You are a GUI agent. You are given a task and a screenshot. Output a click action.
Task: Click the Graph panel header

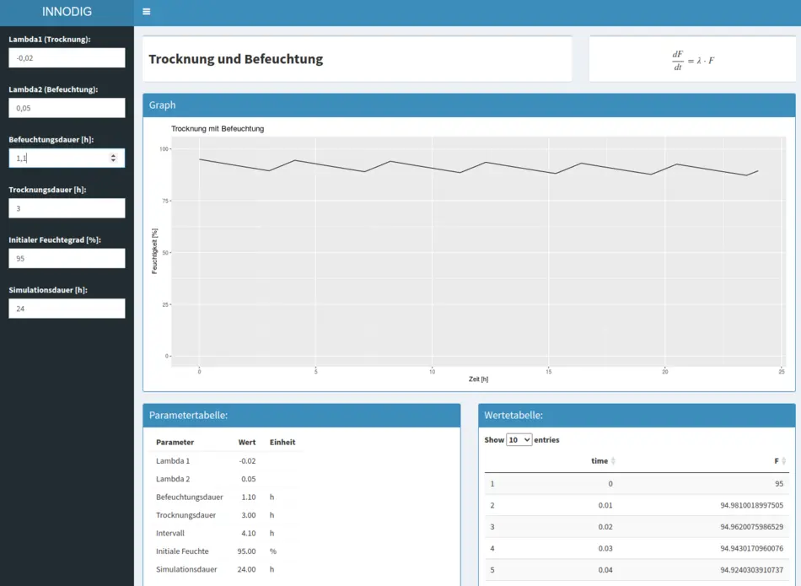click(x=469, y=105)
